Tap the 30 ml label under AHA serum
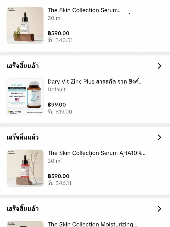Image resolution: width=170 pixels, height=227 pixels. [x=55, y=161]
